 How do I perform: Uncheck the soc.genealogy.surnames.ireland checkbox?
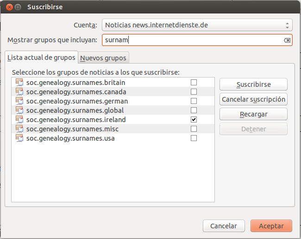pyautogui.click(x=194, y=120)
